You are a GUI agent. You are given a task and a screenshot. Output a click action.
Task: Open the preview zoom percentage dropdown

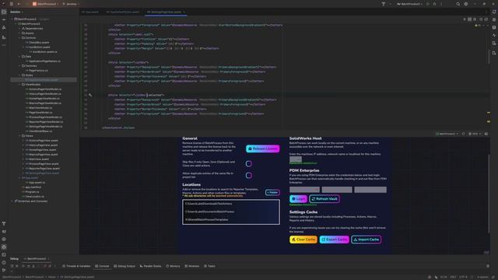(x=475, y=134)
